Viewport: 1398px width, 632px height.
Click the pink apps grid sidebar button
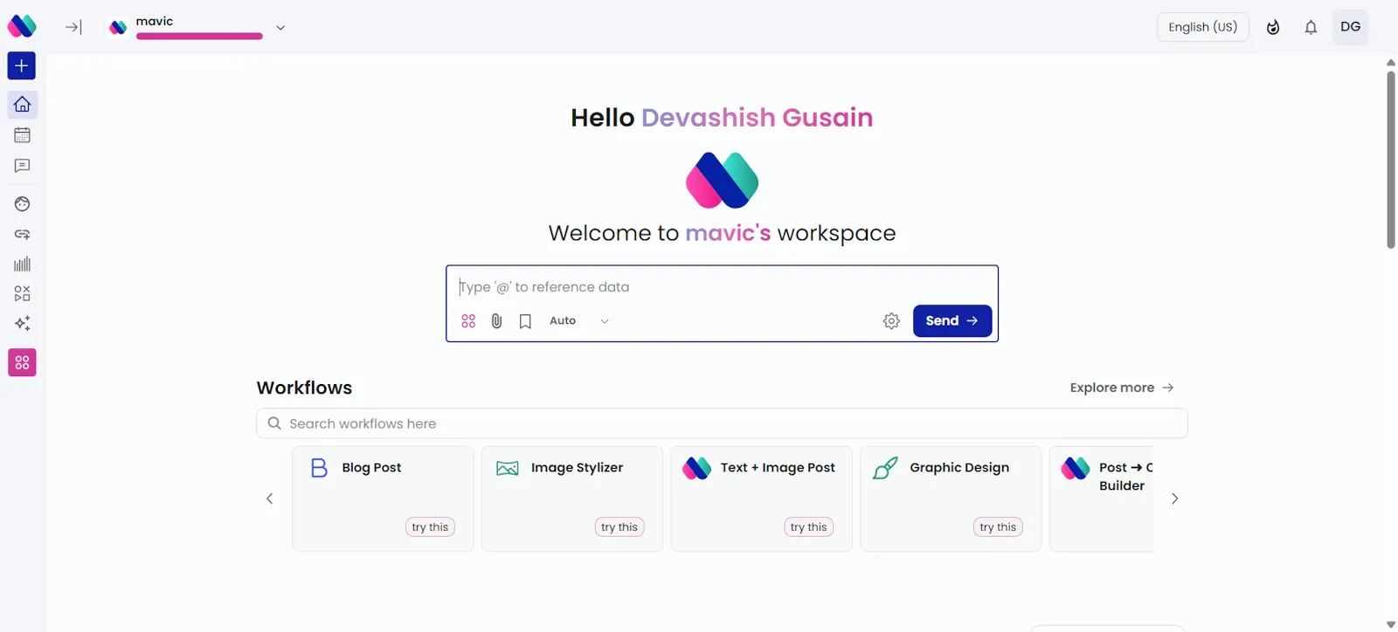[x=22, y=362]
